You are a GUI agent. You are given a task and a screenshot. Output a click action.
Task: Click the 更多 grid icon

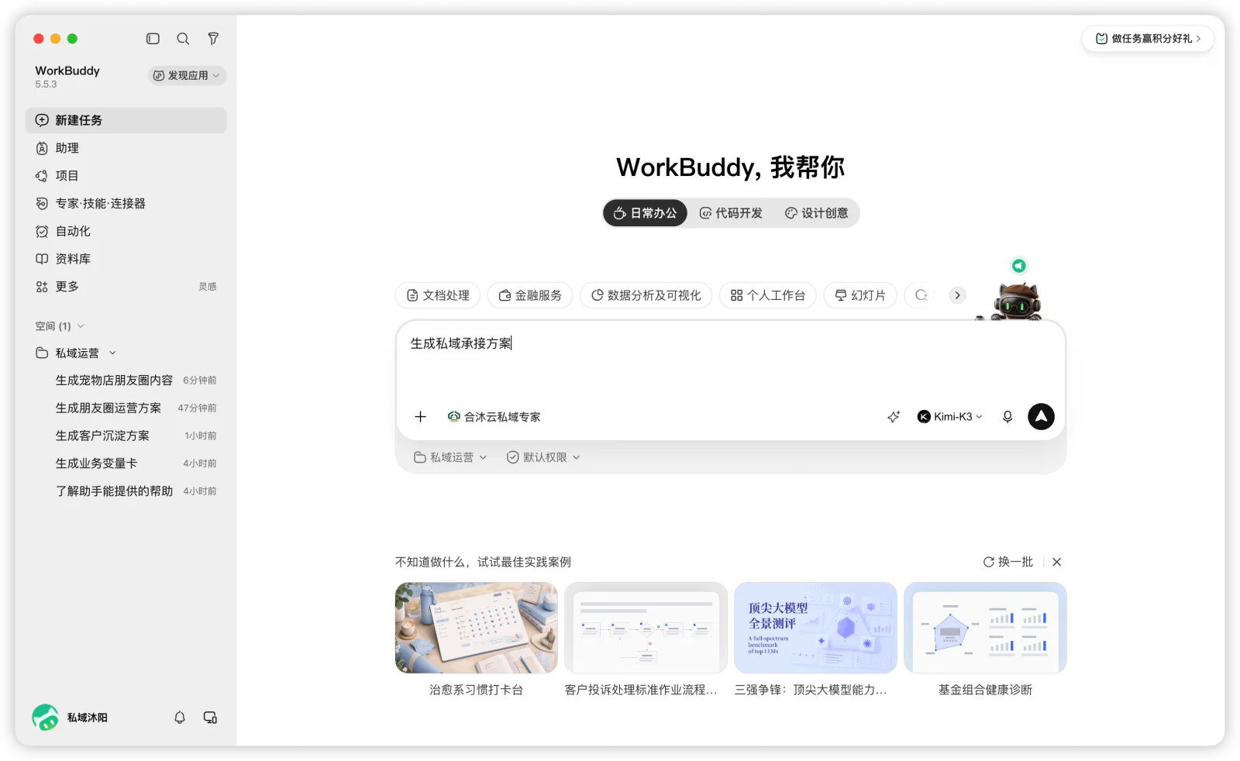[42, 287]
